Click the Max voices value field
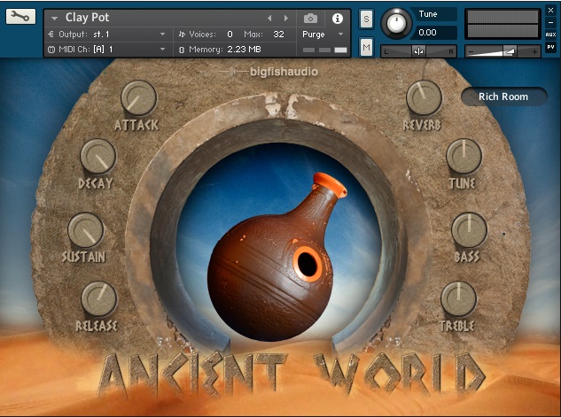Image resolution: width=561 pixels, height=417 pixels. pyautogui.click(x=278, y=35)
